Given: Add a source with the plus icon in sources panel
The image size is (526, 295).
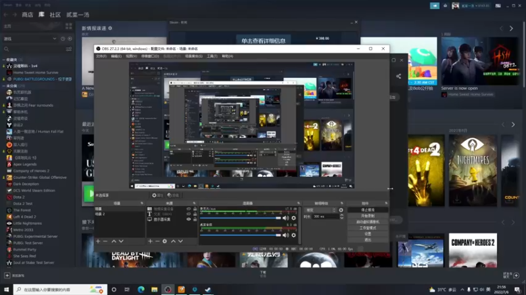Looking at the screenshot, I should coord(151,241).
